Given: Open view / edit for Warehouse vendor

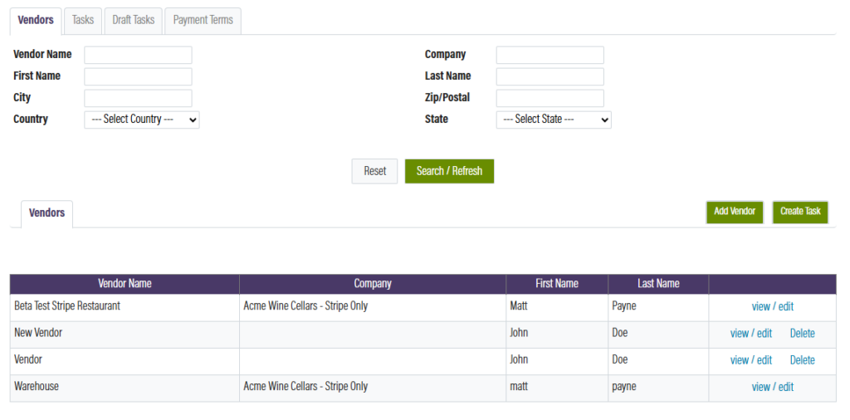Looking at the screenshot, I should tap(772, 387).
